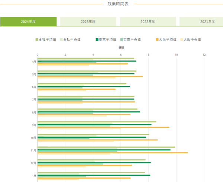Viewport: 223px width, 182px height.
Task: Click the 大阪平均値 legend swatch
Action: (157, 39)
